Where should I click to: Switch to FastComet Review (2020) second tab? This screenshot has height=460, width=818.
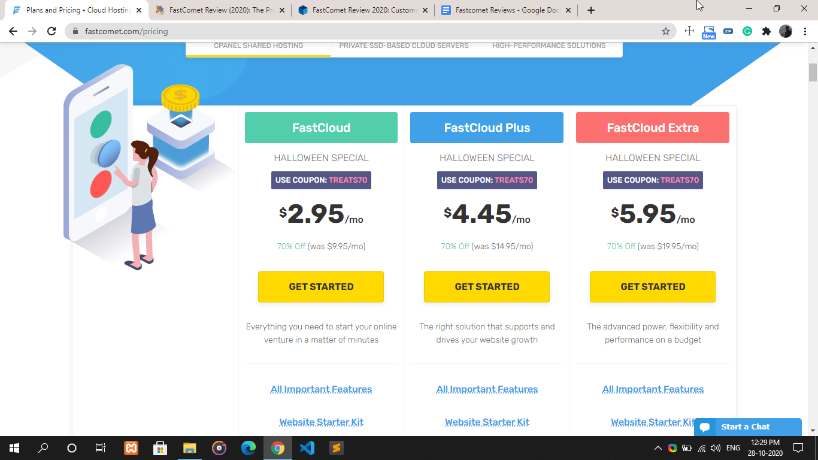click(220, 10)
